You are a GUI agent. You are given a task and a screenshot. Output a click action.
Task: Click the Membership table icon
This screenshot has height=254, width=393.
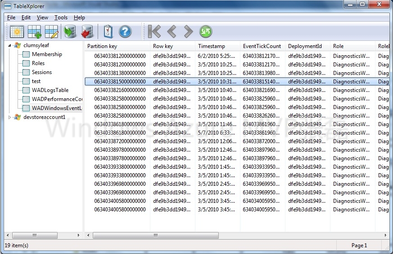point(26,54)
